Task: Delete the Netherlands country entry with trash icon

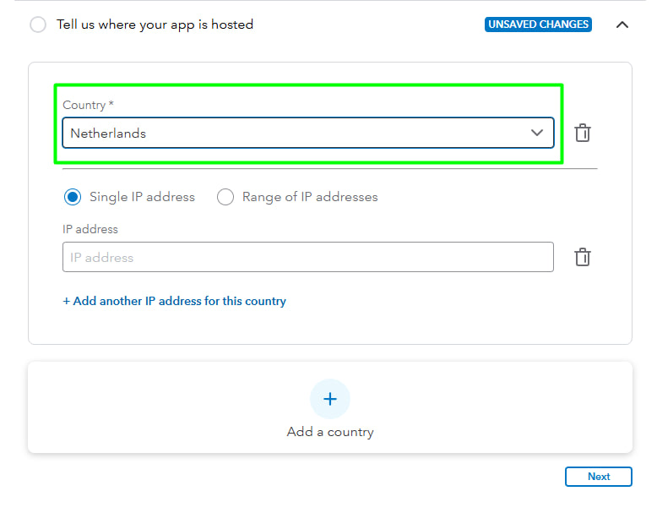Action: [583, 133]
